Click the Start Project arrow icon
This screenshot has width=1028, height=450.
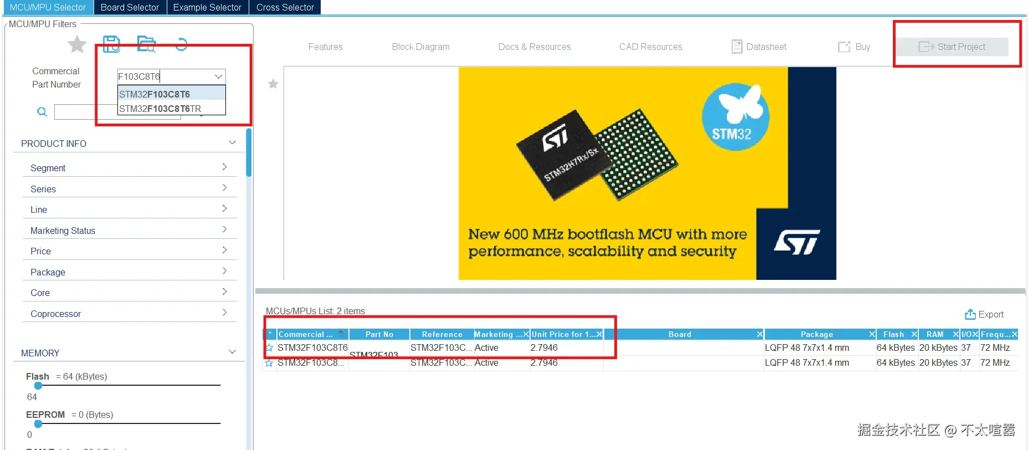pyautogui.click(x=926, y=47)
